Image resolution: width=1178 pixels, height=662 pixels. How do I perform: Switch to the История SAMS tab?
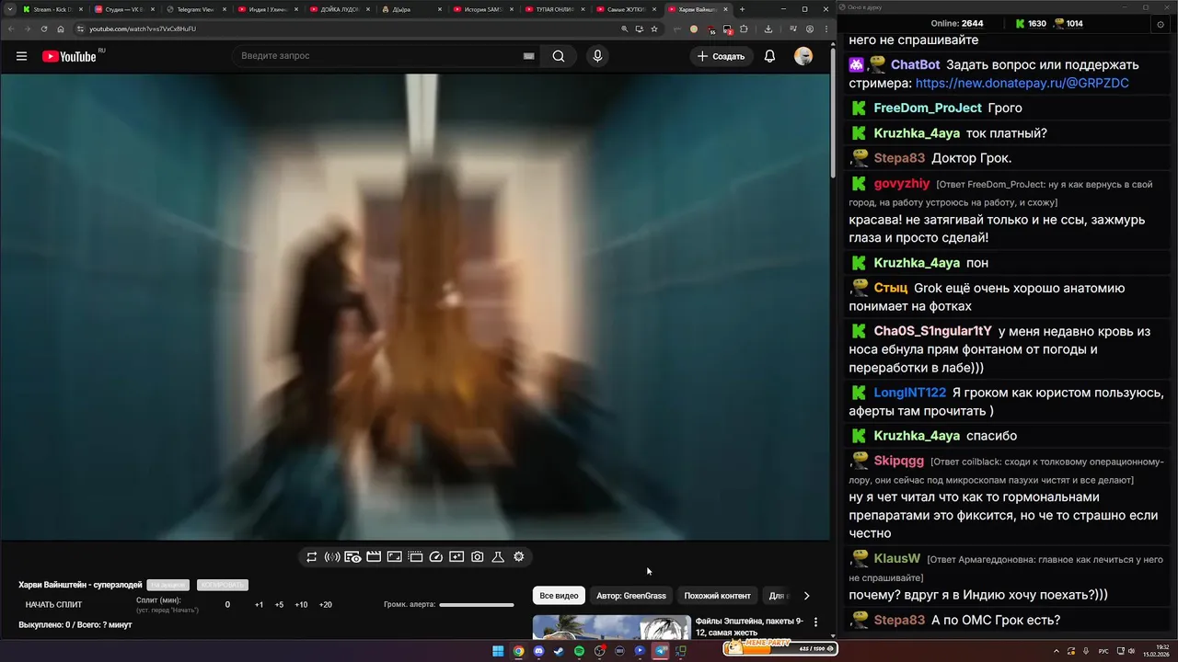pos(483,9)
